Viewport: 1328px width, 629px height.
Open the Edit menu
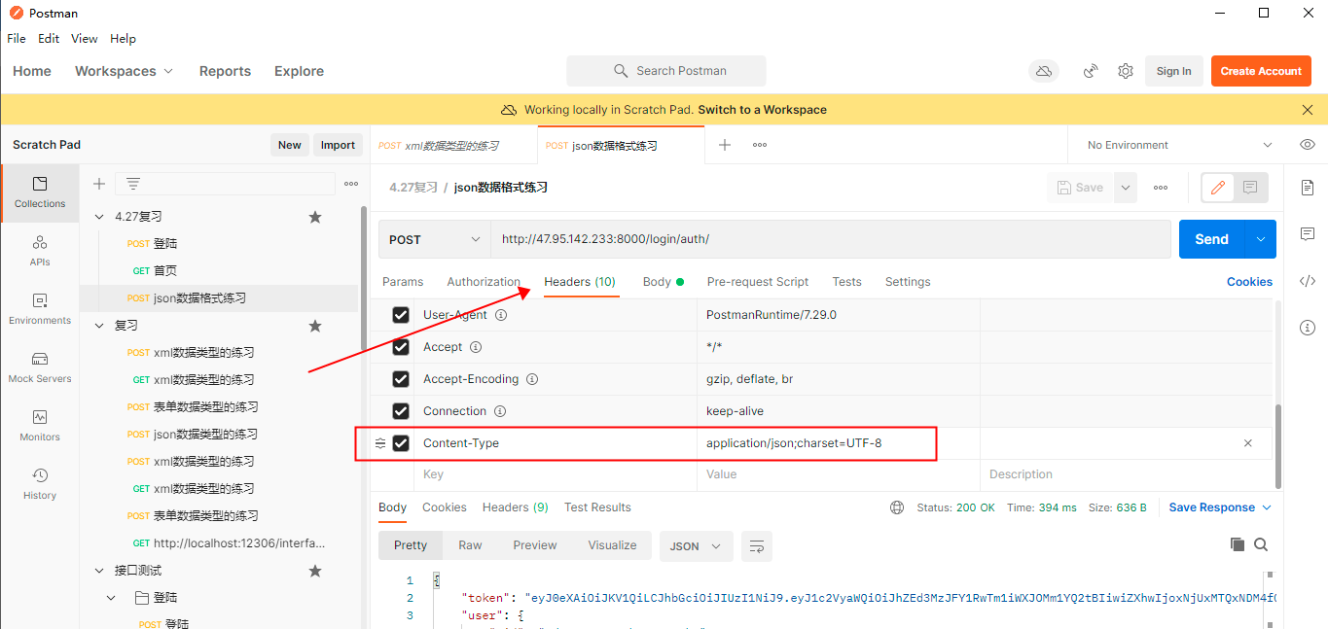(x=49, y=39)
